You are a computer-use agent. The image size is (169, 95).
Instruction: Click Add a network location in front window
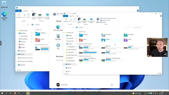[x=91, y=21]
